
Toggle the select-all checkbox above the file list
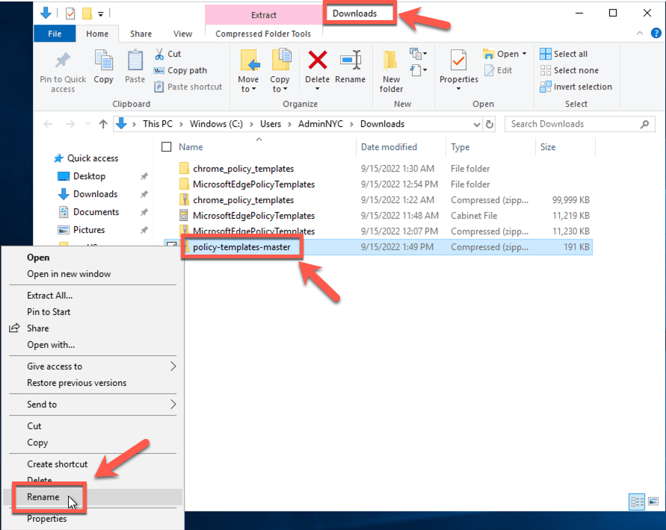tap(166, 146)
